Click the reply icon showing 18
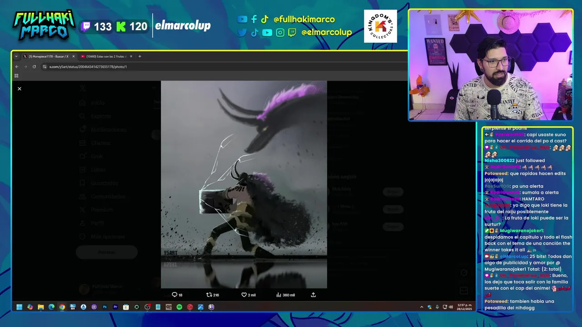 pyautogui.click(x=175, y=295)
